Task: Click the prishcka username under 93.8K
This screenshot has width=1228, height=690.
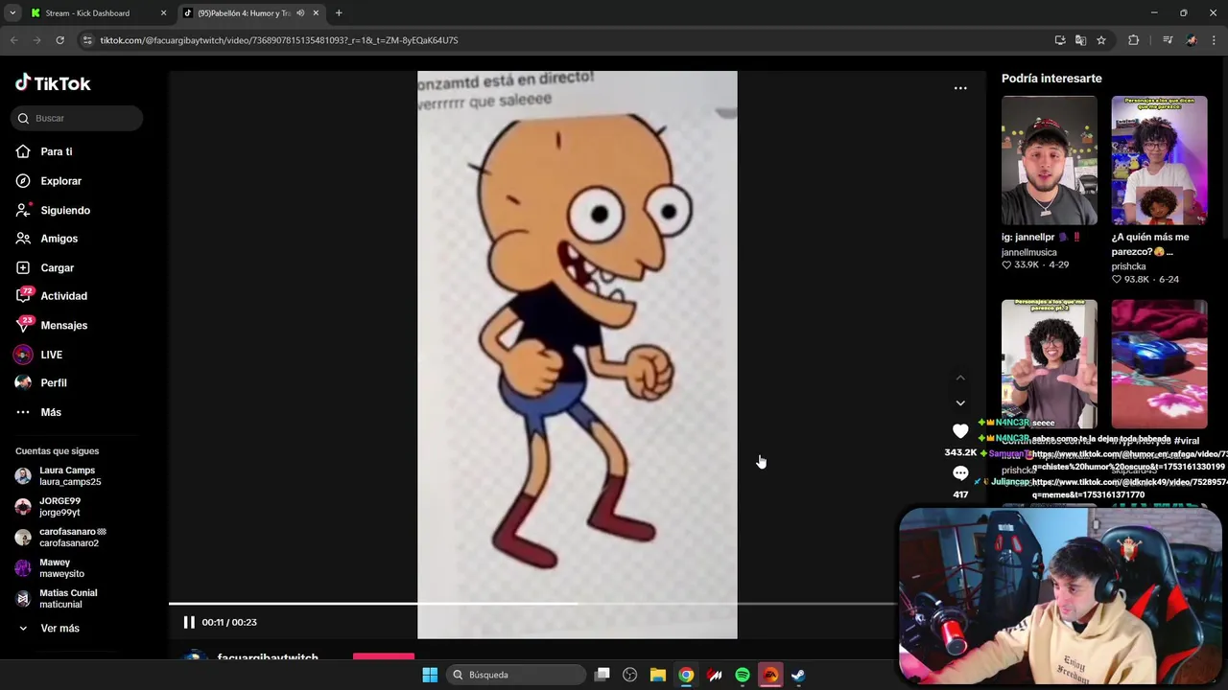Action: tap(1128, 266)
